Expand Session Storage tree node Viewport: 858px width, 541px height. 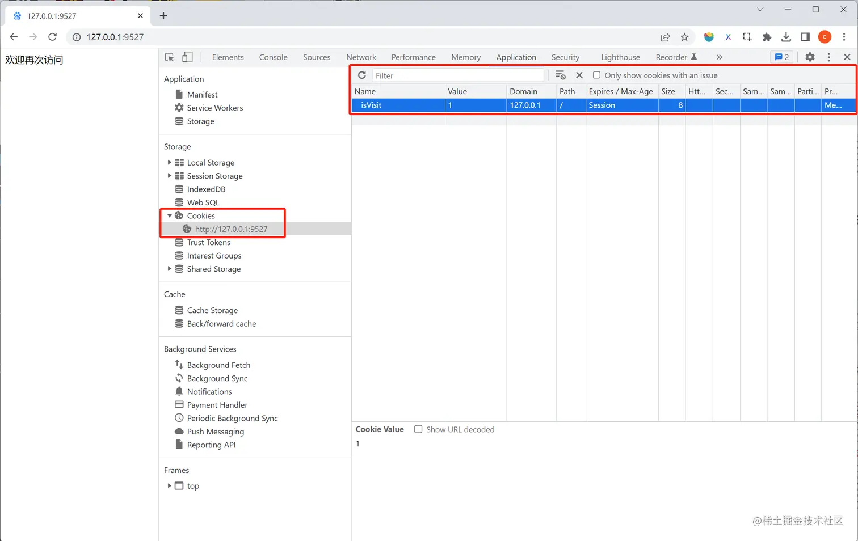(169, 176)
